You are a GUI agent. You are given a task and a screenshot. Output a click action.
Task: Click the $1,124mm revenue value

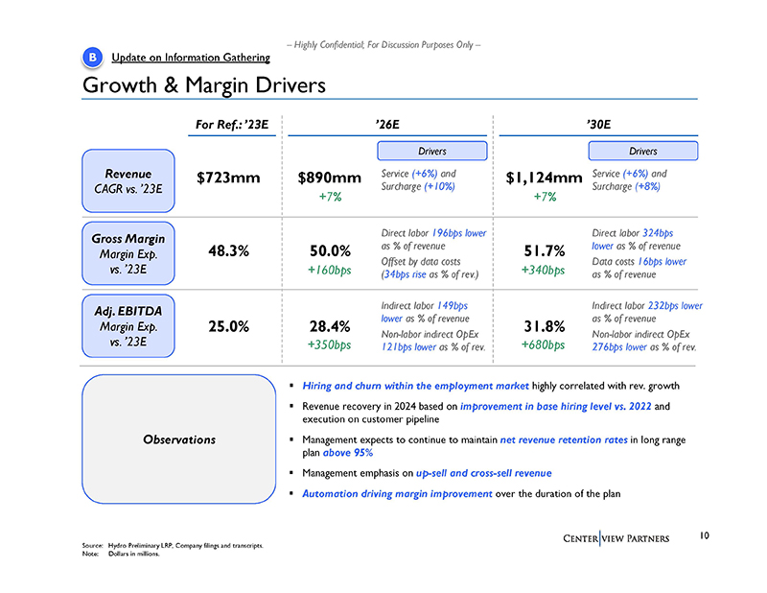[544, 178]
